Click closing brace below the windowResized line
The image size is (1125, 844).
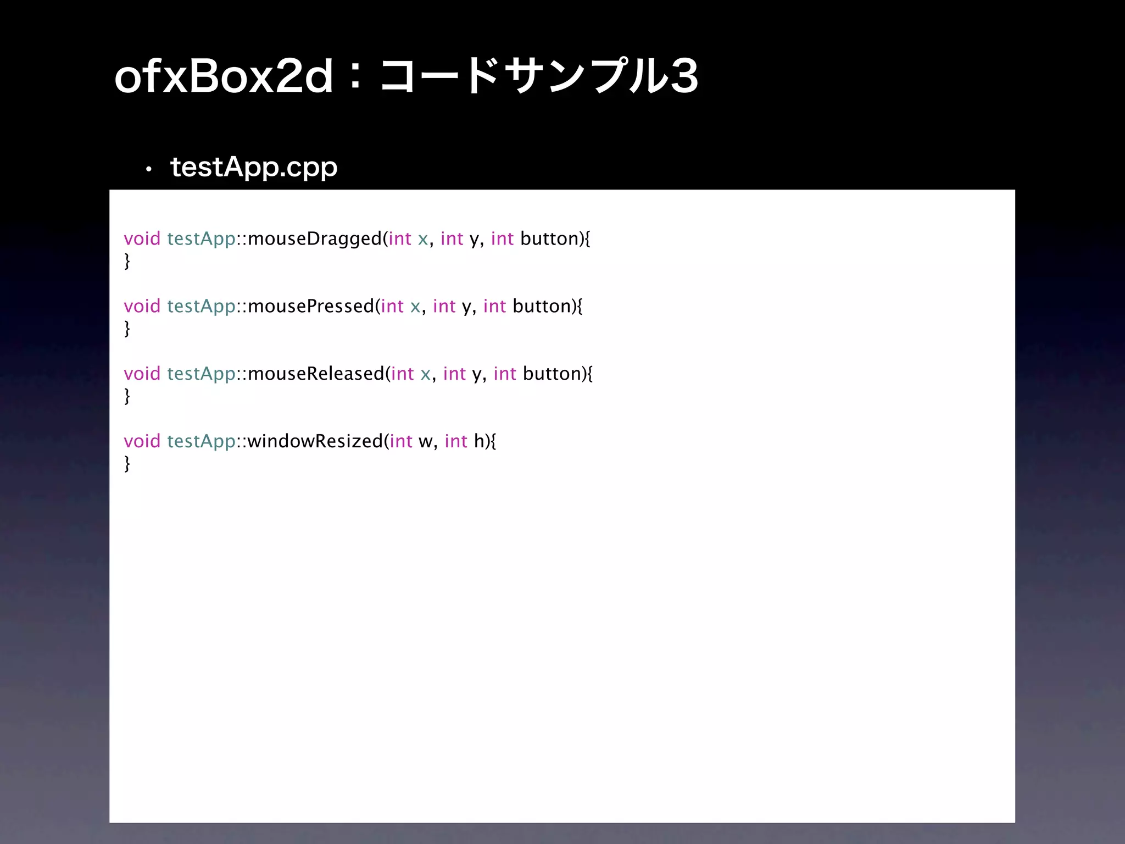pyautogui.click(x=127, y=464)
